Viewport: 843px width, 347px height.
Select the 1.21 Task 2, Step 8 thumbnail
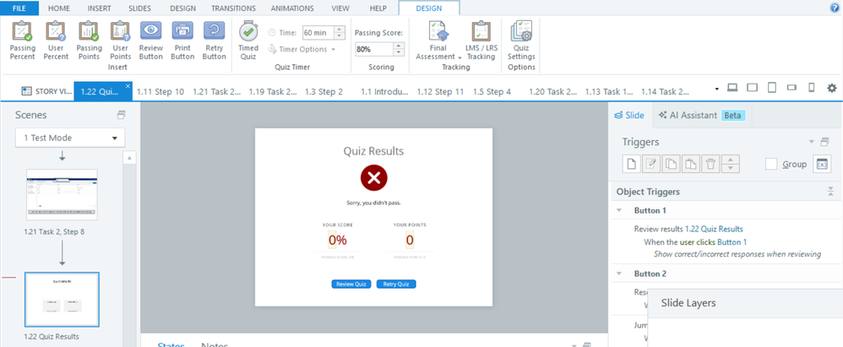(x=62, y=194)
